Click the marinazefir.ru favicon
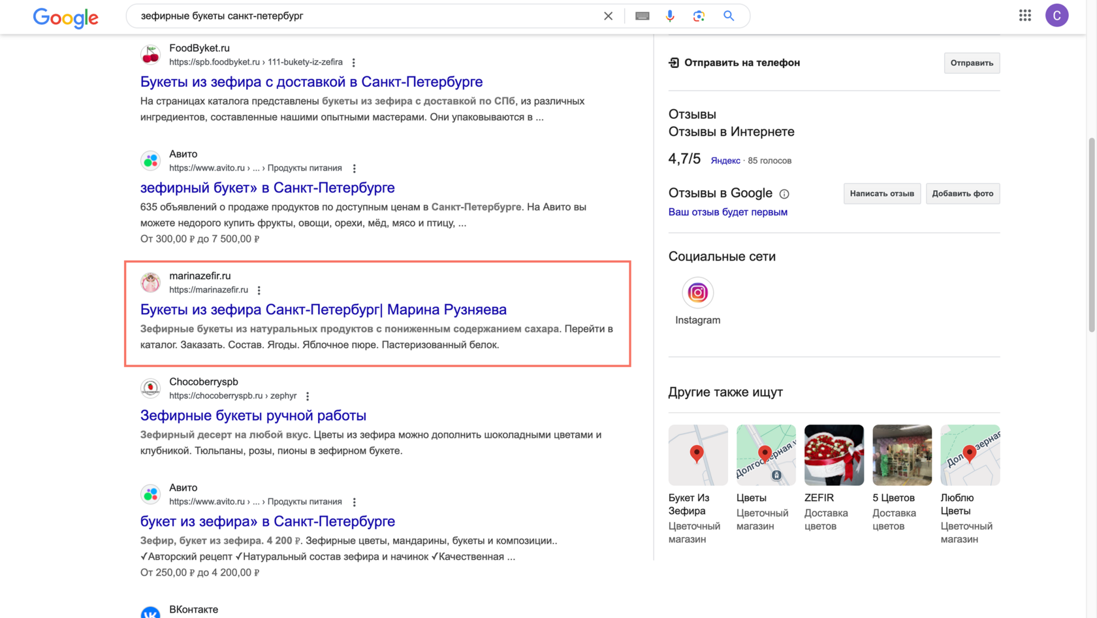The height and width of the screenshot is (618, 1097). (151, 282)
